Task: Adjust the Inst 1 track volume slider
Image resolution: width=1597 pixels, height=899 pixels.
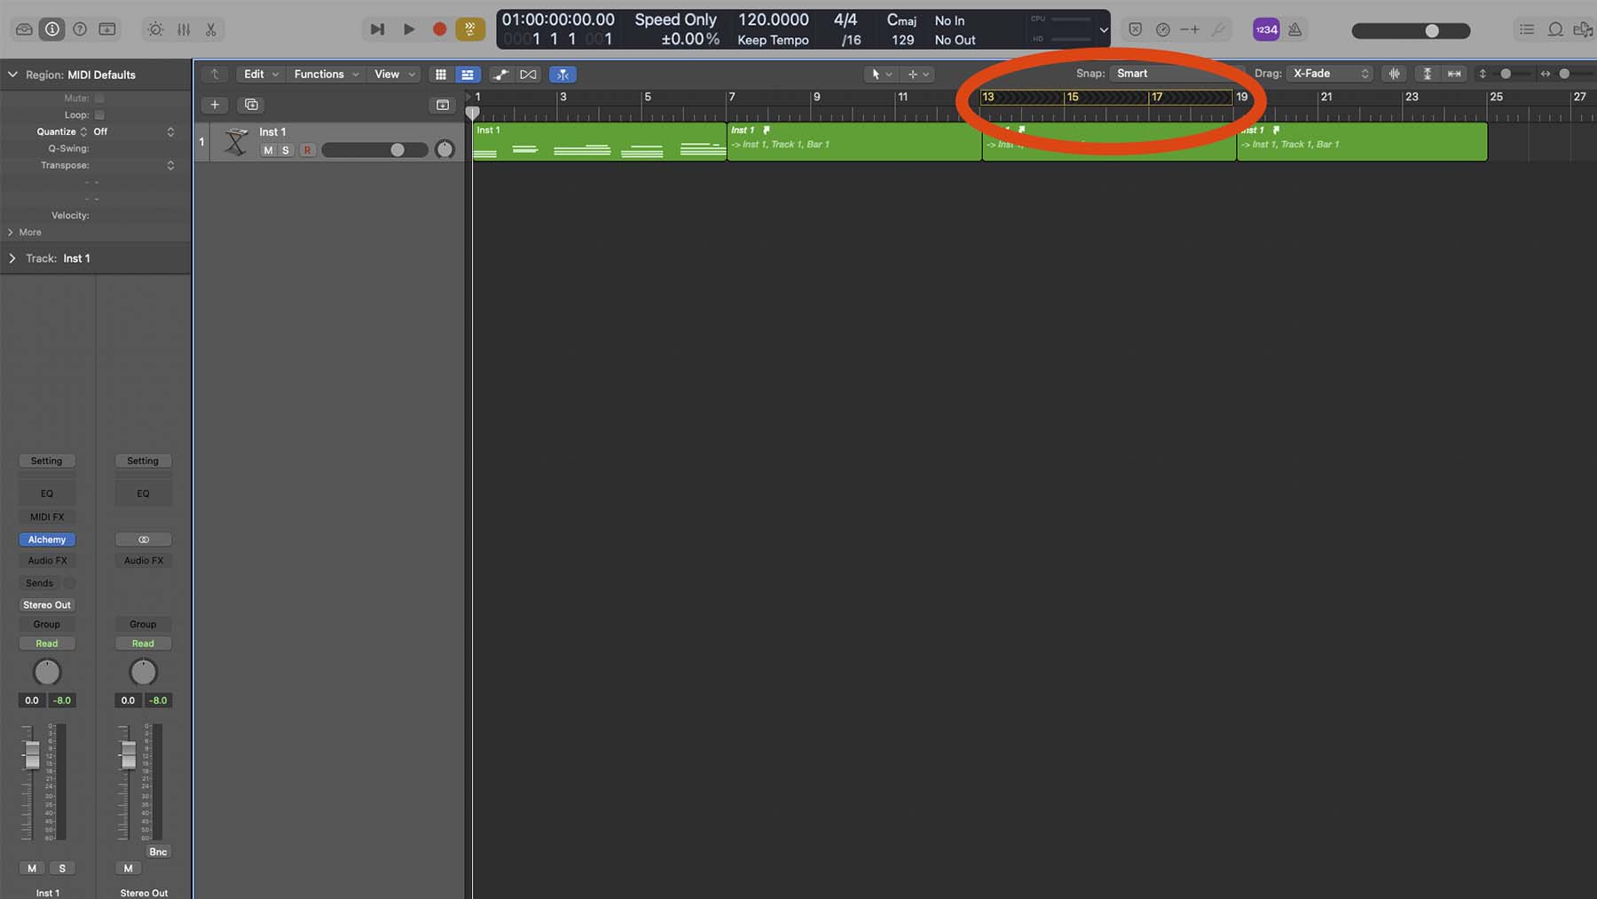Action: point(374,150)
